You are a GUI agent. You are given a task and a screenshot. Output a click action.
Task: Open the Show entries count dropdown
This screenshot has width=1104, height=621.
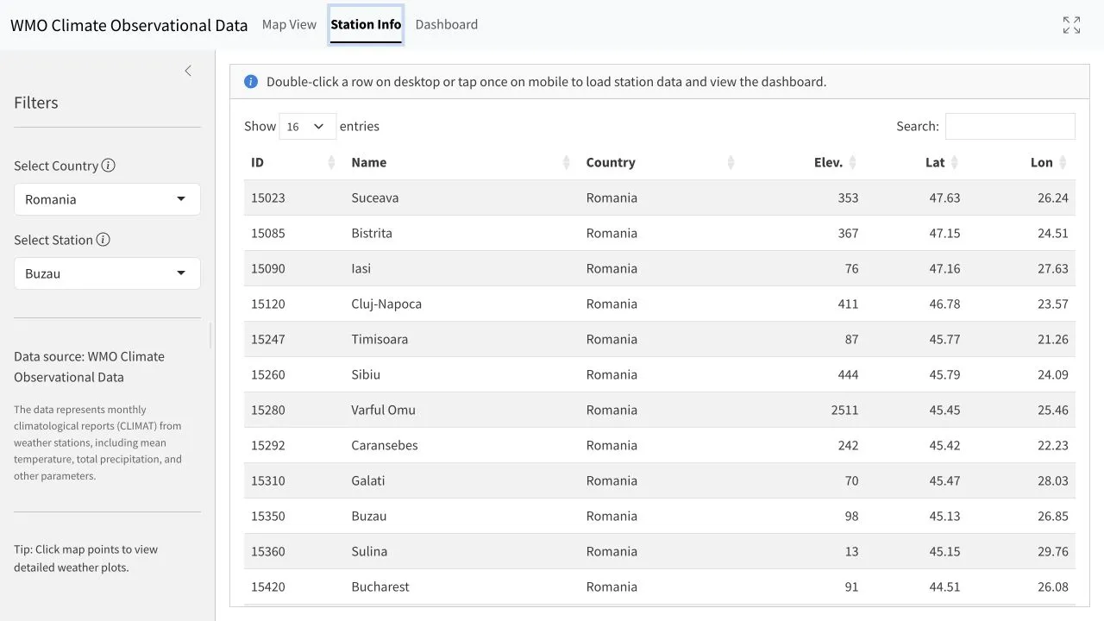[307, 126]
